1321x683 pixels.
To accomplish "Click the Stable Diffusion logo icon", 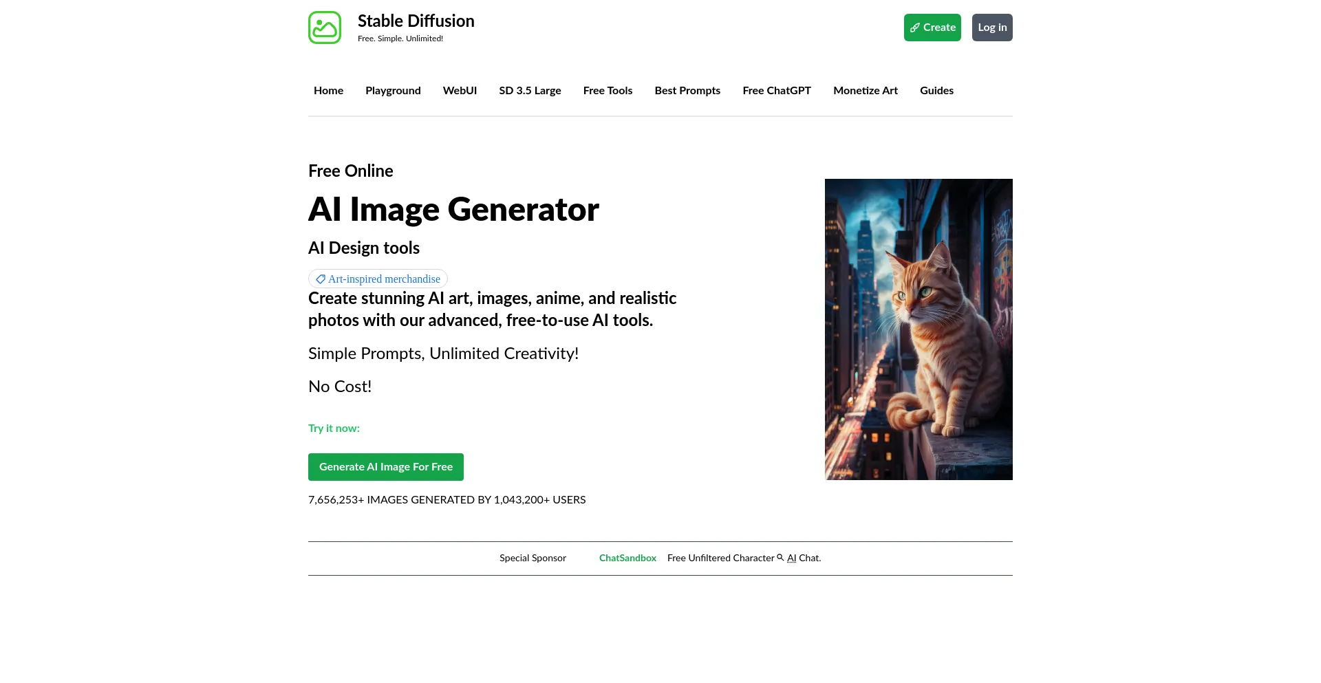I will (x=324, y=28).
